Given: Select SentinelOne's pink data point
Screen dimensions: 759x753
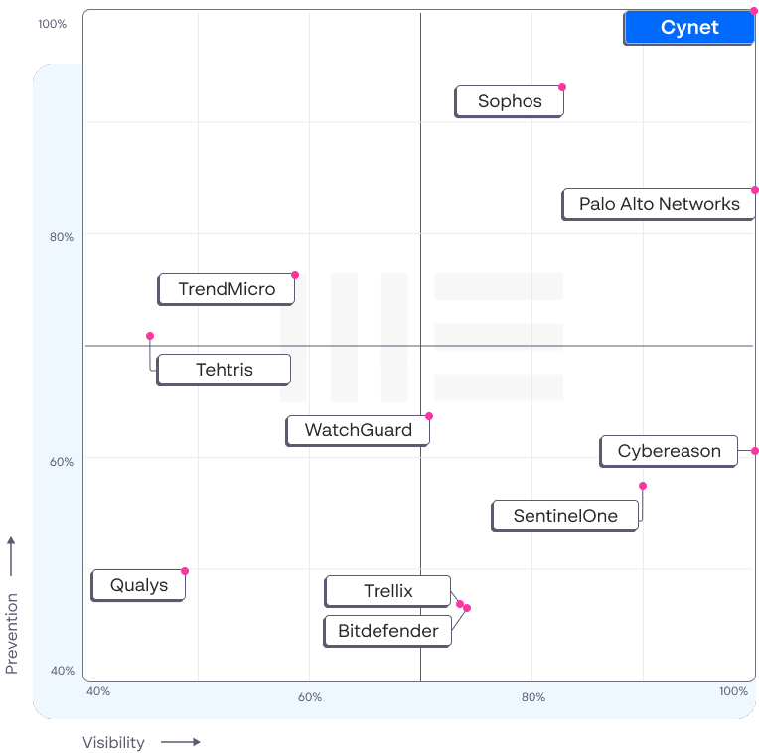Looking at the screenshot, I should click(x=643, y=486).
